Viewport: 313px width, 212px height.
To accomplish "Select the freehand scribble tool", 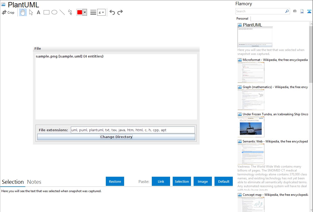I will (70, 12).
